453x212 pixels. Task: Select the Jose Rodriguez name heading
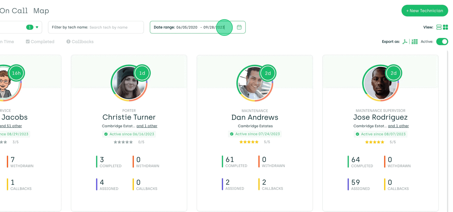pyautogui.click(x=380, y=117)
